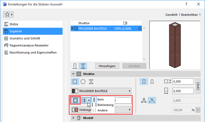Toggle the veneer wrap-around icon
The height and width of the screenshot is (122, 205).
pyautogui.click(x=75, y=101)
